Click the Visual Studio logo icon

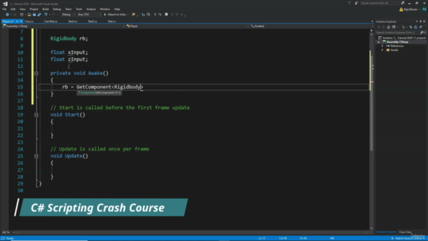(x=5, y=3)
